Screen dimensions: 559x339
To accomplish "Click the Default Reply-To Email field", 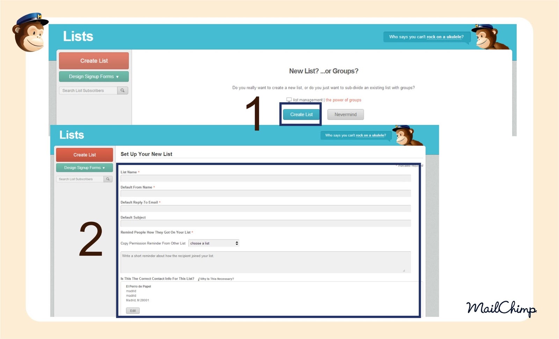I will point(266,208).
